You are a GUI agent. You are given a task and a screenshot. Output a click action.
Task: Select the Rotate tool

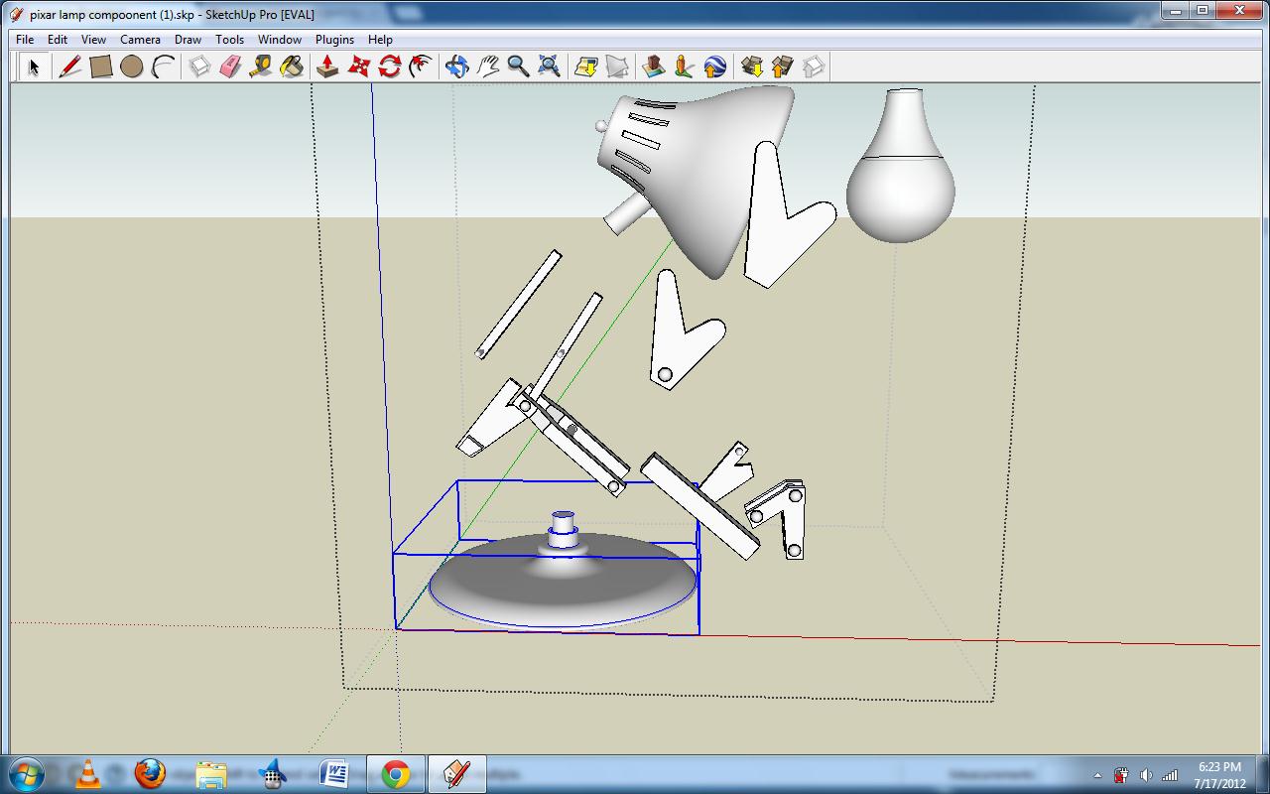pyautogui.click(x=390, y=66)
